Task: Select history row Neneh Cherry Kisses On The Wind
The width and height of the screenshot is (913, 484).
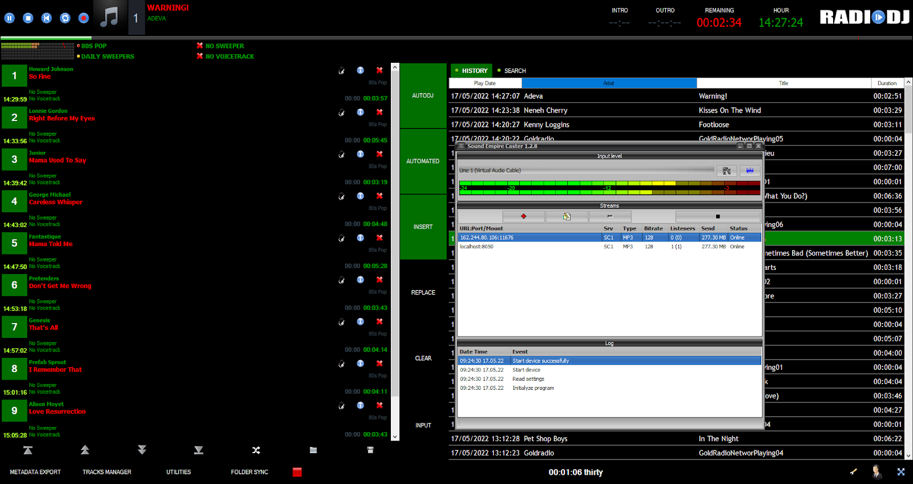Action: pos(677,110)
